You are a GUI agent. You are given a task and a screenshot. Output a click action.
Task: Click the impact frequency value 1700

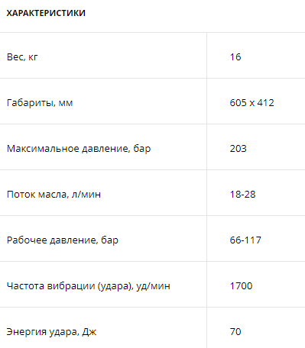[241, 286]
